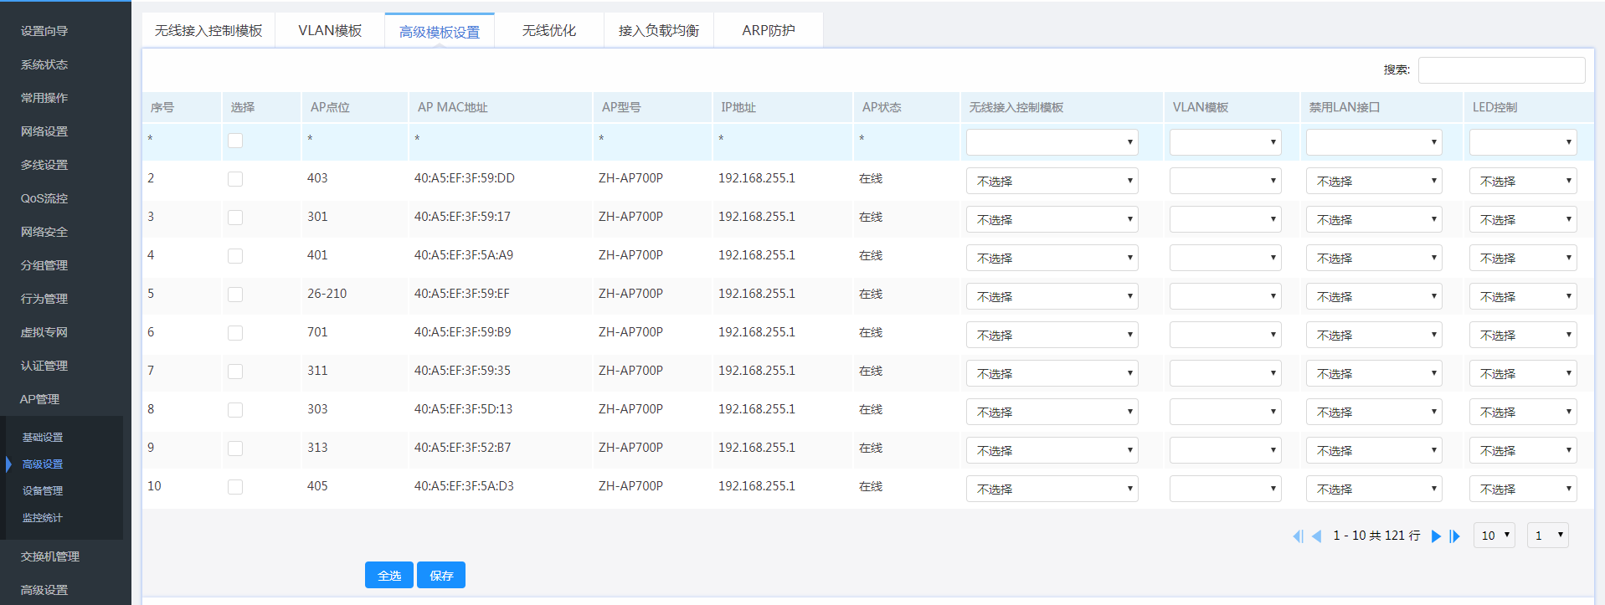Go to the previous page arrow
Viewport: 1605px width, 605px height.
[1317, 536]
